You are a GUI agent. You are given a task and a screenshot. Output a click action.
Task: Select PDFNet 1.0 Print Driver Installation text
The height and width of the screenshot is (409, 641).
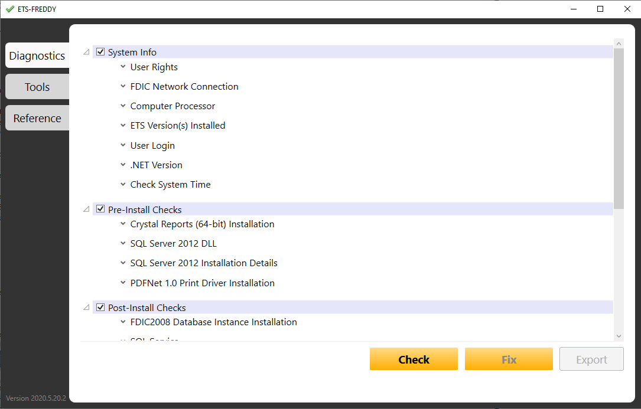click(x=203, y=283)
